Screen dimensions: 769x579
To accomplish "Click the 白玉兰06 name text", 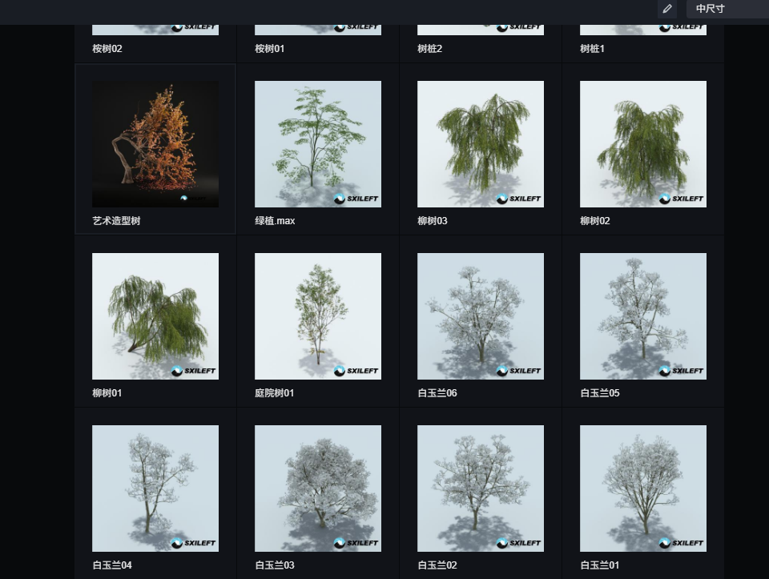I will 437,392.
